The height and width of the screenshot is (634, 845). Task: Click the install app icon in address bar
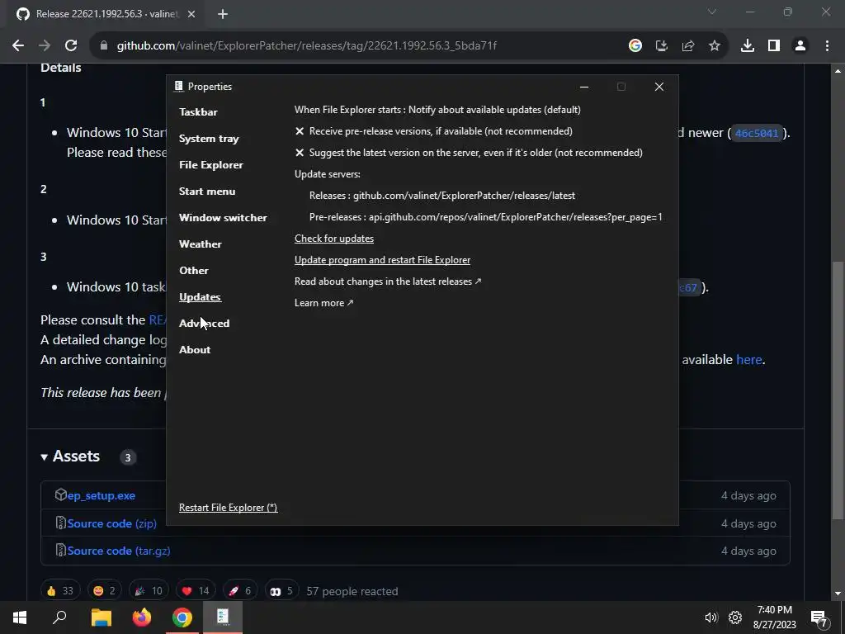(661, 46)
